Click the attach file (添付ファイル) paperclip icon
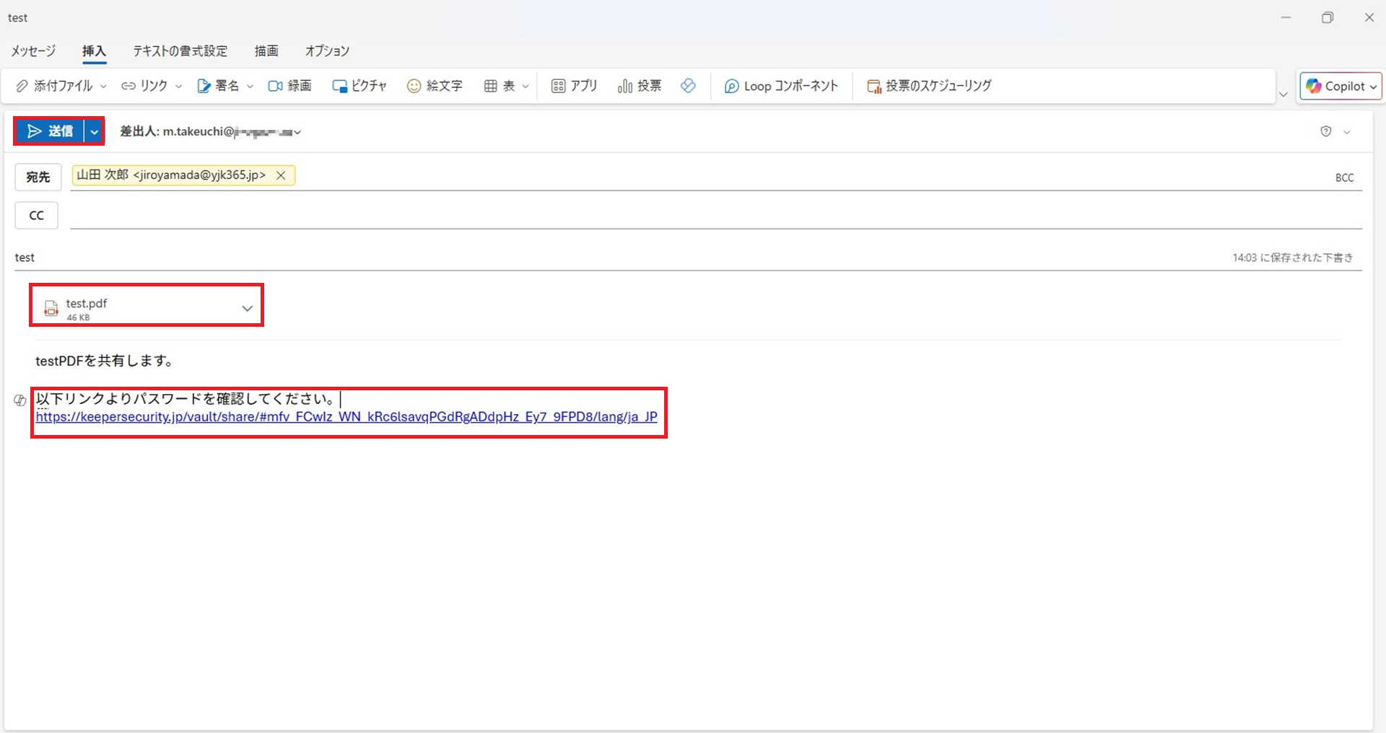 point(23,86)
